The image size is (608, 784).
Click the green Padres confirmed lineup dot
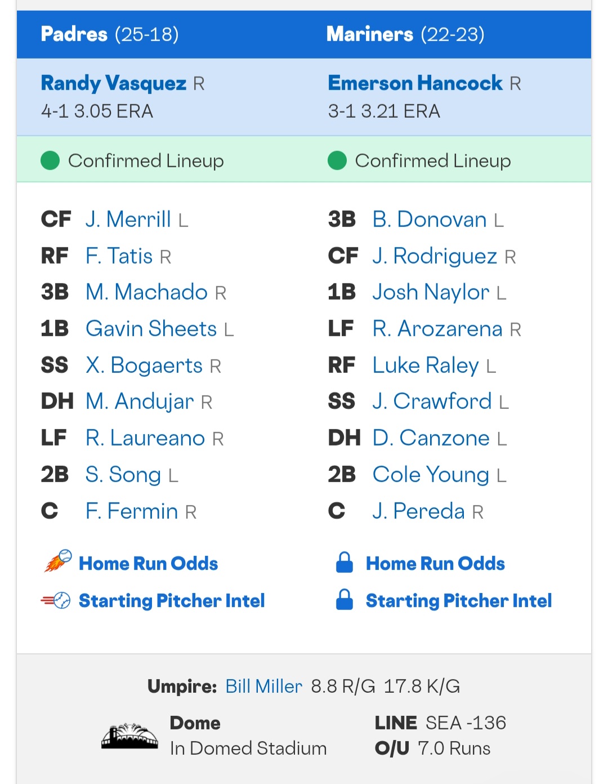50,161
